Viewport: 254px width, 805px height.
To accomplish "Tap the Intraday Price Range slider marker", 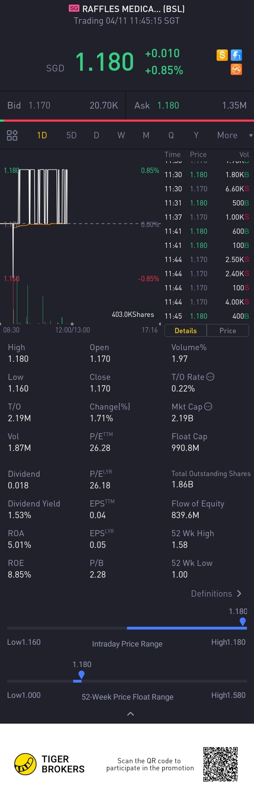I will click(x=243, y=621).
